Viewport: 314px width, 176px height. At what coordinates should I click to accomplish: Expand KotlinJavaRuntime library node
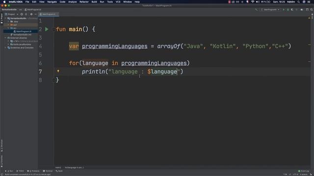coord(8,44)
